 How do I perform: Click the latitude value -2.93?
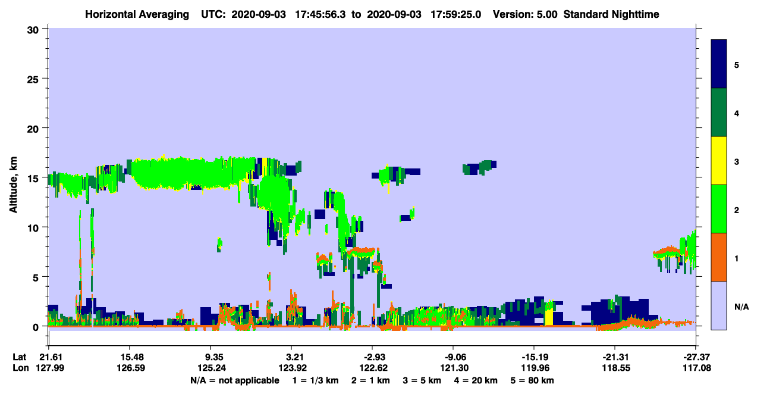click(372, 357)
